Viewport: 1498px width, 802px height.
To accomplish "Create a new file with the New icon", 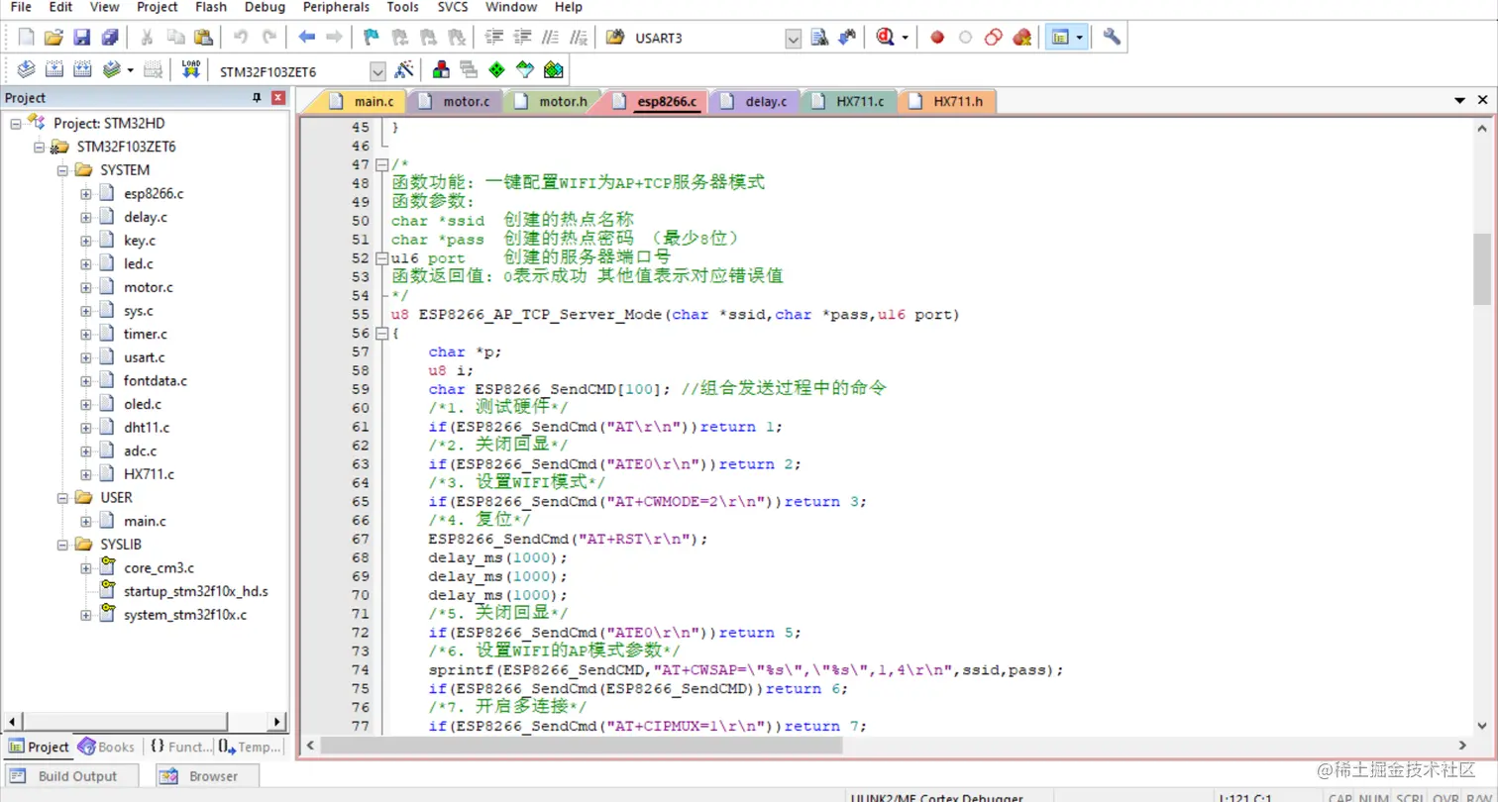I will coord(27,38).
